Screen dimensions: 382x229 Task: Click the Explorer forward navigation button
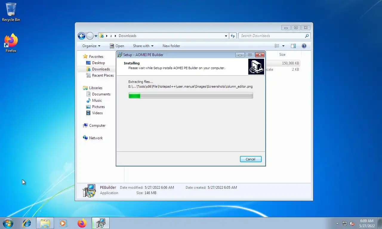pos(90,36)
